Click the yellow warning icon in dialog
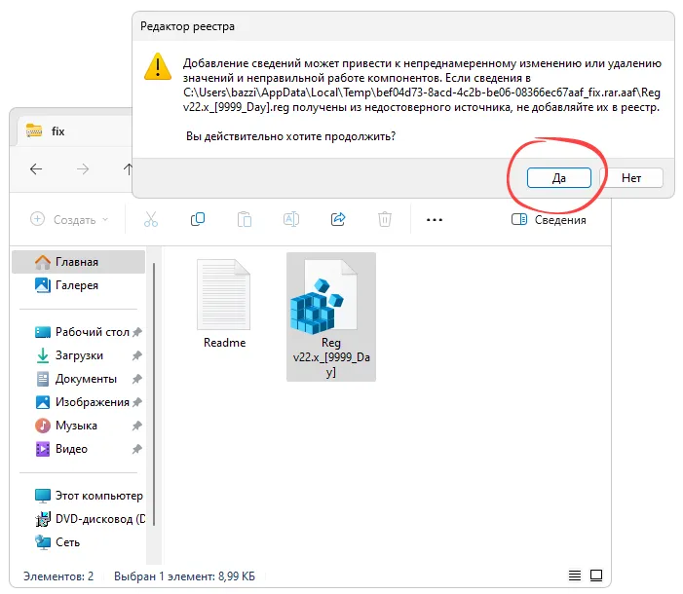The width and height of the screenshot is (683, 594). (x=158, y=66)
